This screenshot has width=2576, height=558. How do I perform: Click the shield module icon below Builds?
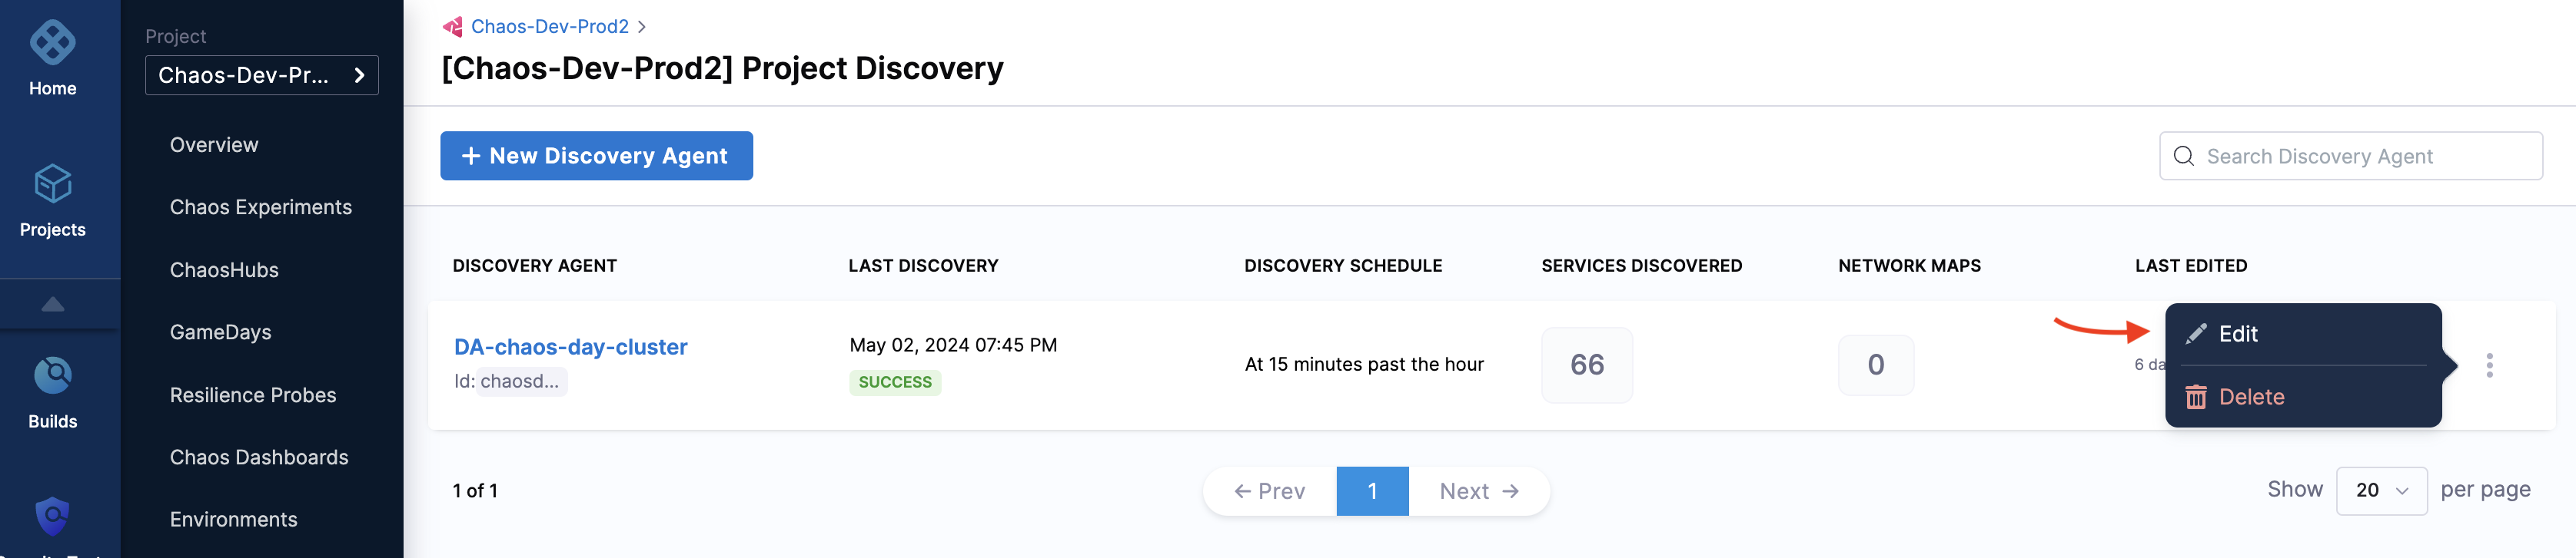pyautogui.click(x=52, y=516)
